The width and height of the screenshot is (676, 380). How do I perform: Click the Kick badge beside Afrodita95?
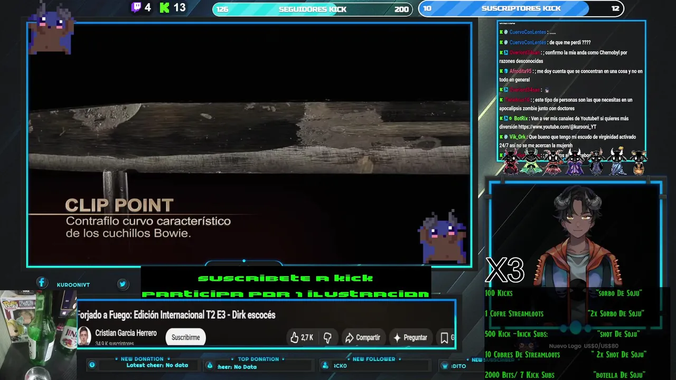tap(501, 71)
